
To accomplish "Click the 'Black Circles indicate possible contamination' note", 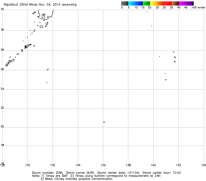I will (x=79, y=179).
